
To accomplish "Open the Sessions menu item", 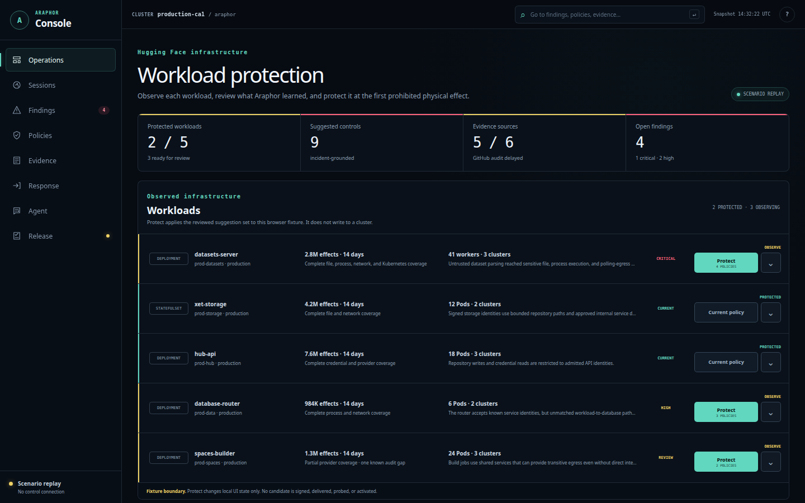I will point(60,85).
